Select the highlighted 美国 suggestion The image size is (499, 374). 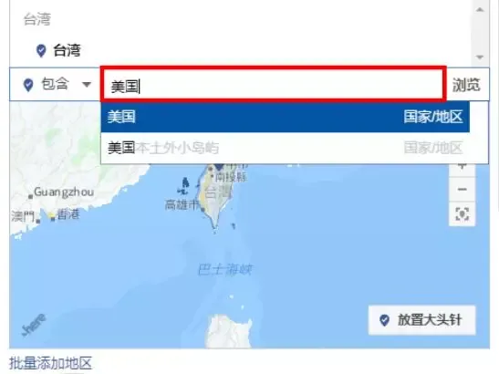tap(286, 117)
